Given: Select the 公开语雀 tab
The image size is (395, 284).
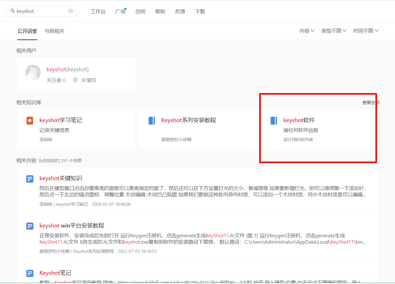Looking at the screenshot, I should pyautogui.click(x=27, y=31).
